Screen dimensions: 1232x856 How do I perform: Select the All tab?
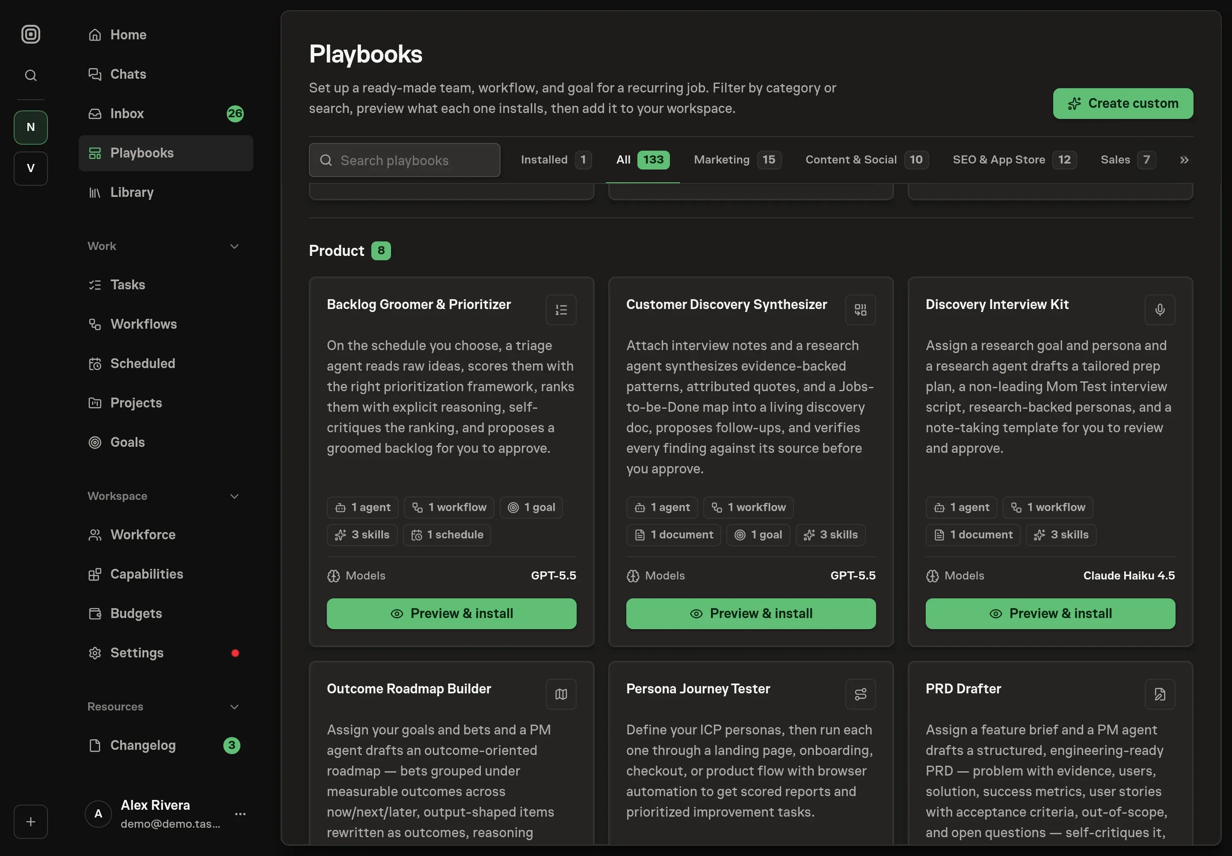pyautogui.click(x=642, y=160)
